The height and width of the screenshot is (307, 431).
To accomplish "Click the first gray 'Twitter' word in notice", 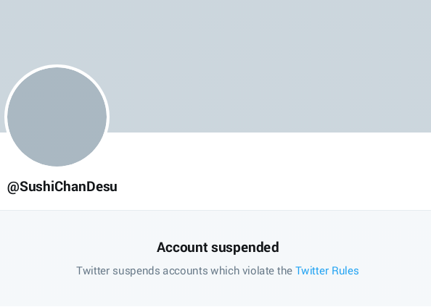I will pyautogui.click(x=93, y=271).
